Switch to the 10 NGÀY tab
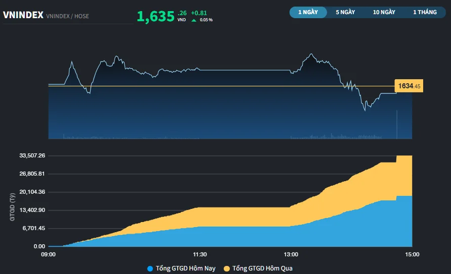451x274 pixels. [x=384, y=12]
